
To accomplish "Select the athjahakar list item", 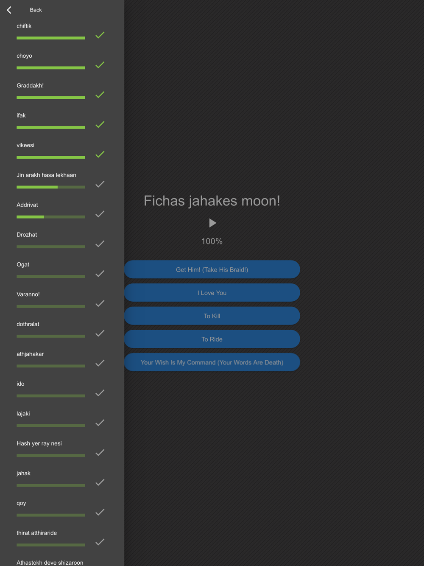I will 62,359.
